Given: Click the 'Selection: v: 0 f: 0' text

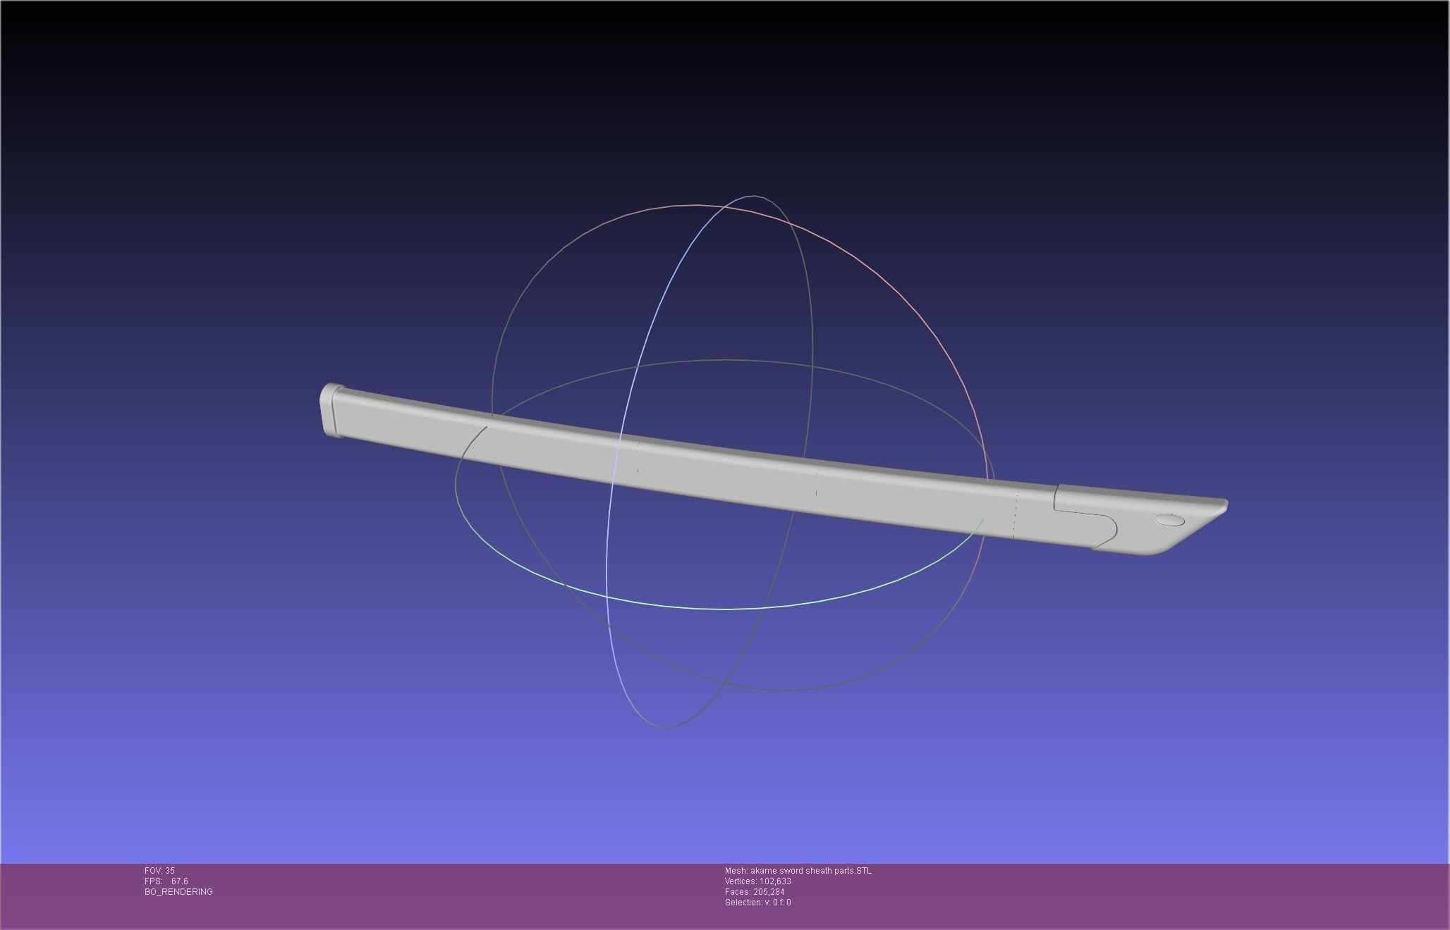Looking at the screenshot, I should (x=757, y=903).
